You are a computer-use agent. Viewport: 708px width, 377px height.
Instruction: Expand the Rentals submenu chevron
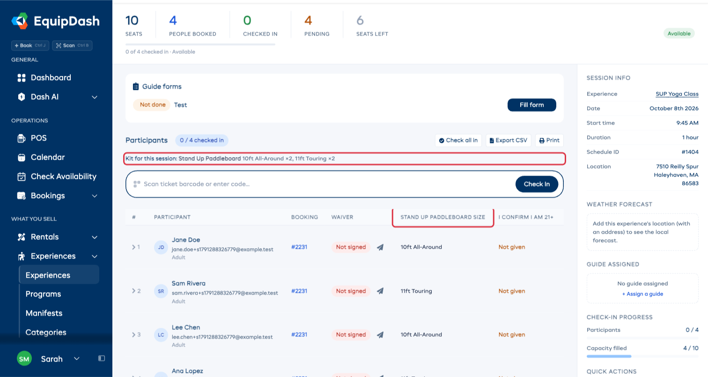[x=95, y=237]
